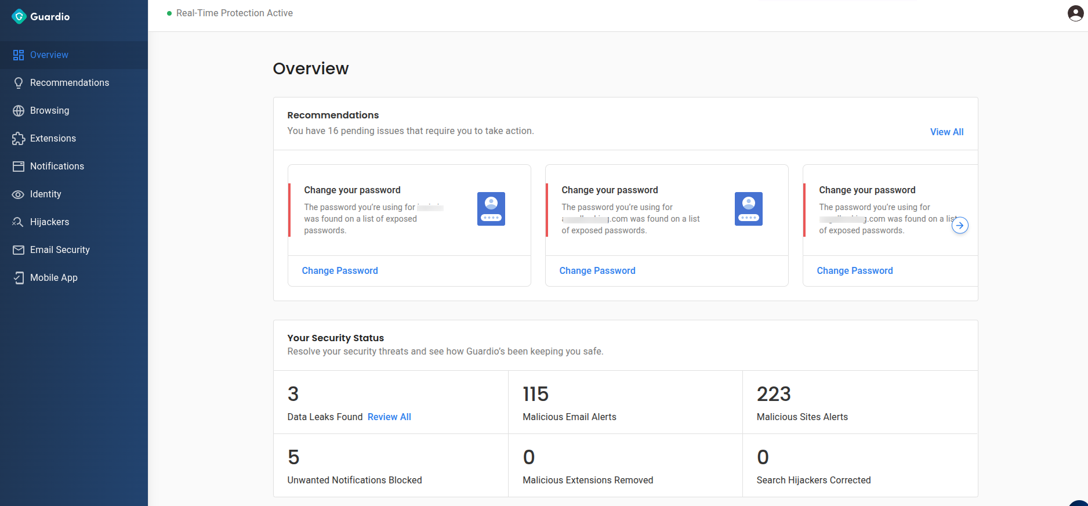
Task: Click the 3 Data Leaks Found count
Action: point(293,394)
